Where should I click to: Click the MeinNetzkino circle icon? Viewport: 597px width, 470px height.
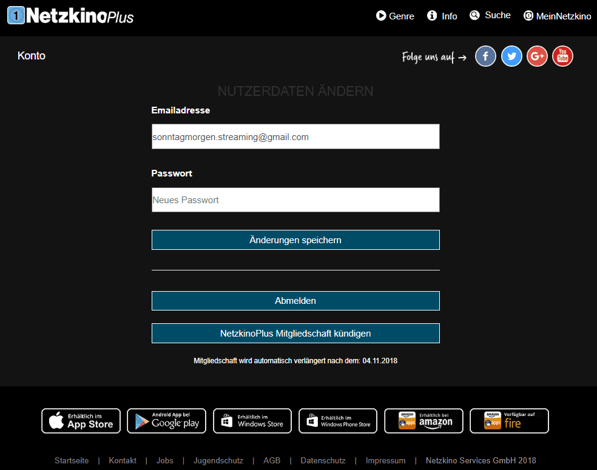click(528, 16)
